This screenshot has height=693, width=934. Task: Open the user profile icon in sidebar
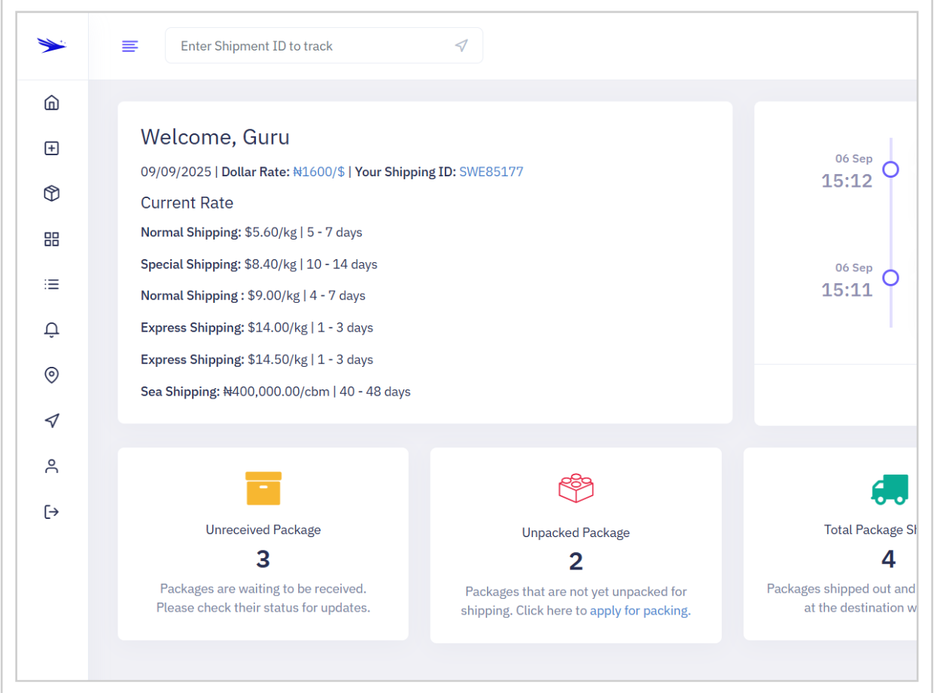51,466
